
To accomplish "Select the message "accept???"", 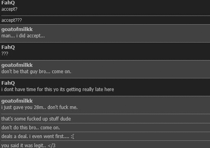I will pyautogui.click(x=12, y=20).
